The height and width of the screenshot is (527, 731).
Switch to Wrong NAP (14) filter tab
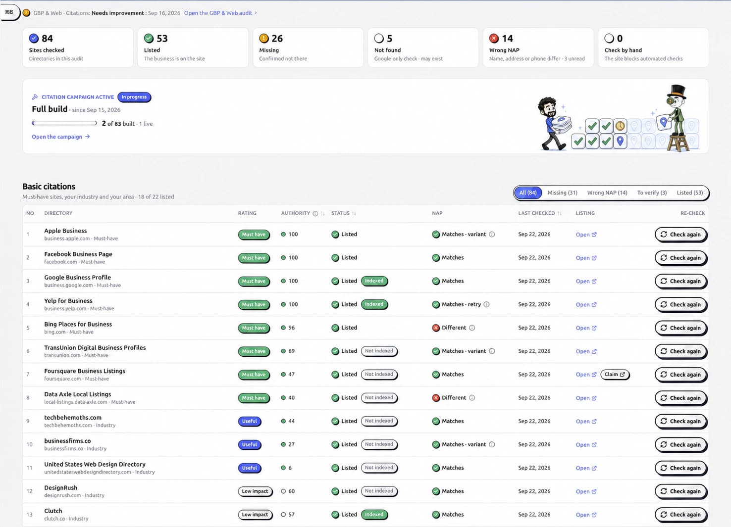(607, 192)
